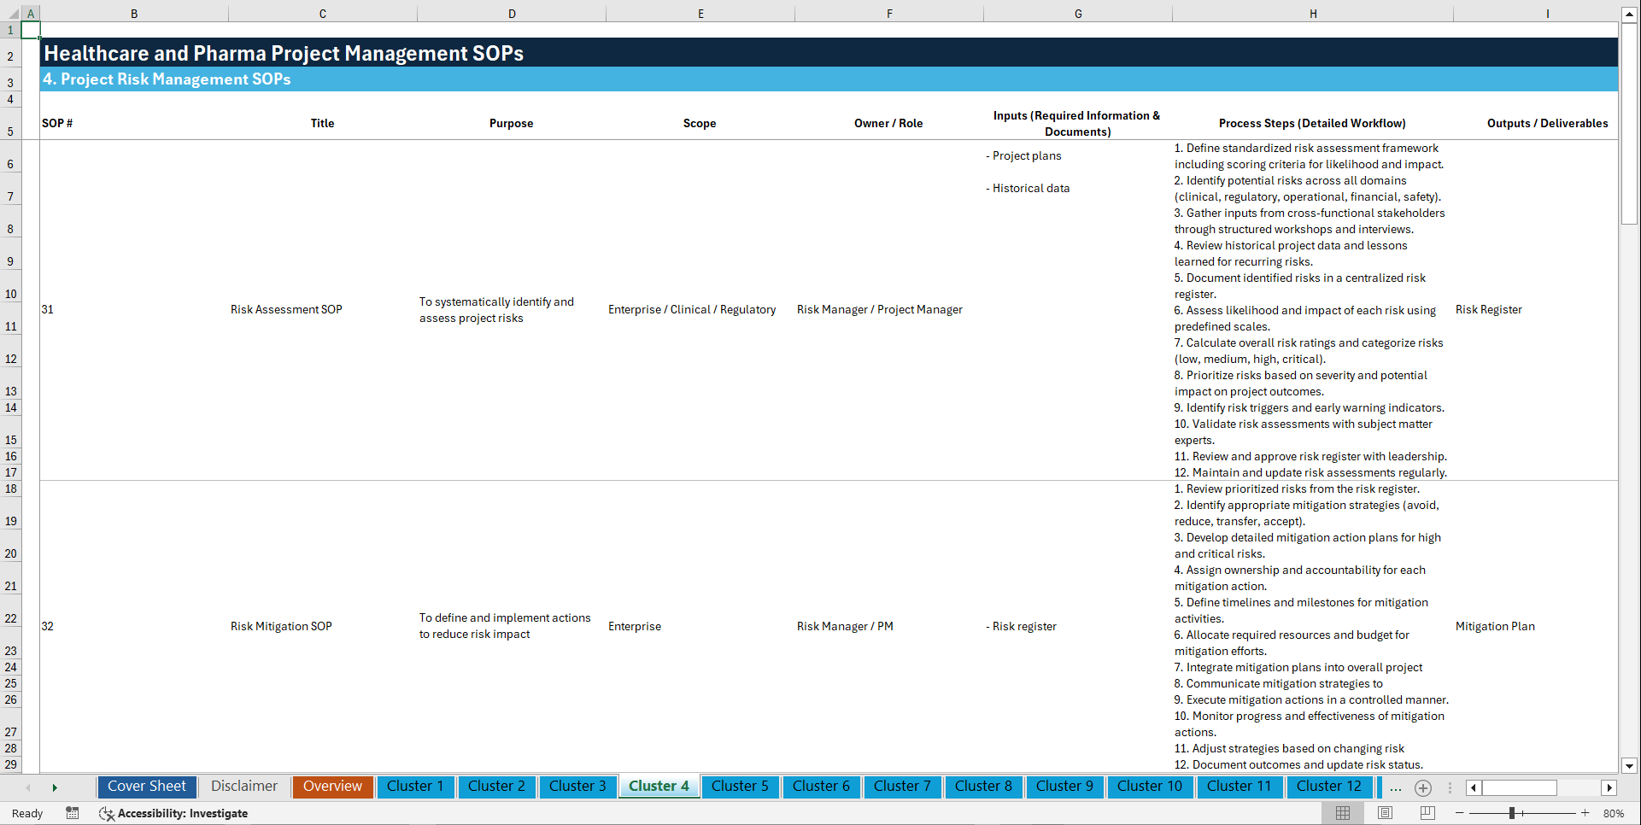Zoom in using the plus icon
The height and width of the screenshot is (825, 1641).
click(1586, 813)
